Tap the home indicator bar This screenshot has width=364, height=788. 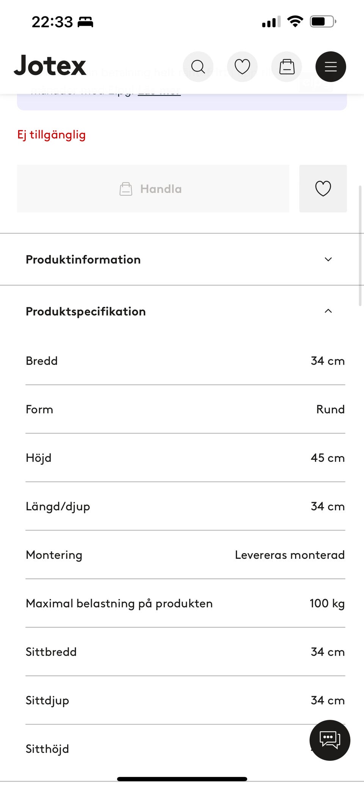pyautogui.click(x=182, y=779)
